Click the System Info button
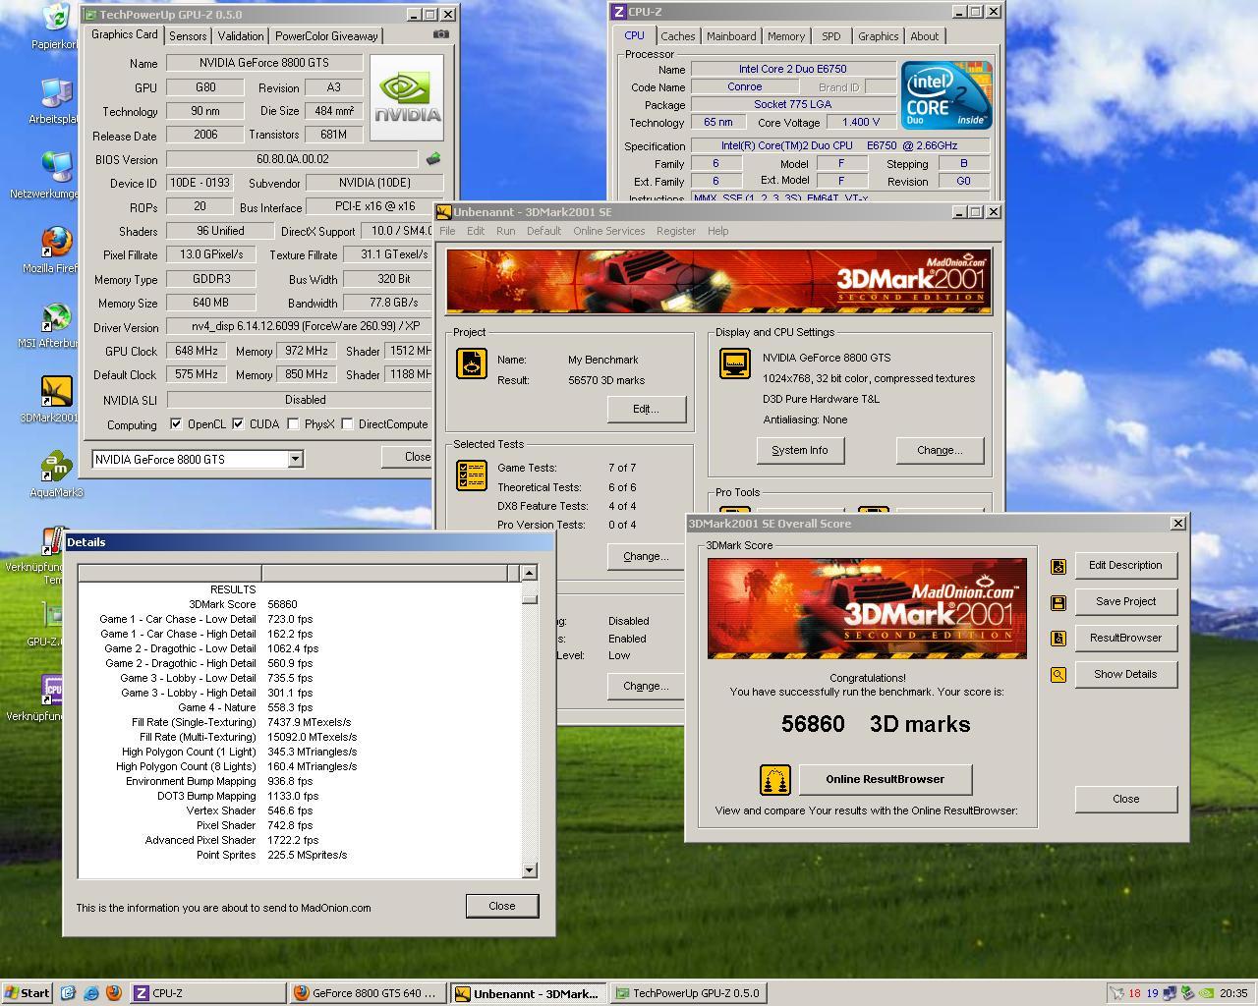 click(x=800, y=450)
